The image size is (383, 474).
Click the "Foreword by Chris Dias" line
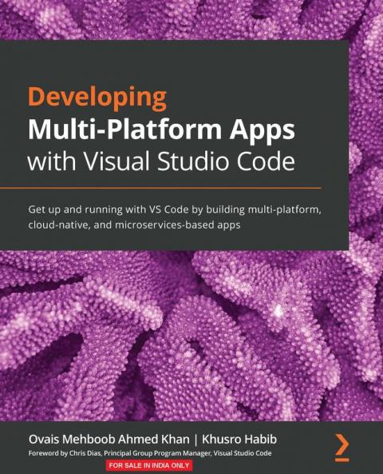[x=150, y=453]
